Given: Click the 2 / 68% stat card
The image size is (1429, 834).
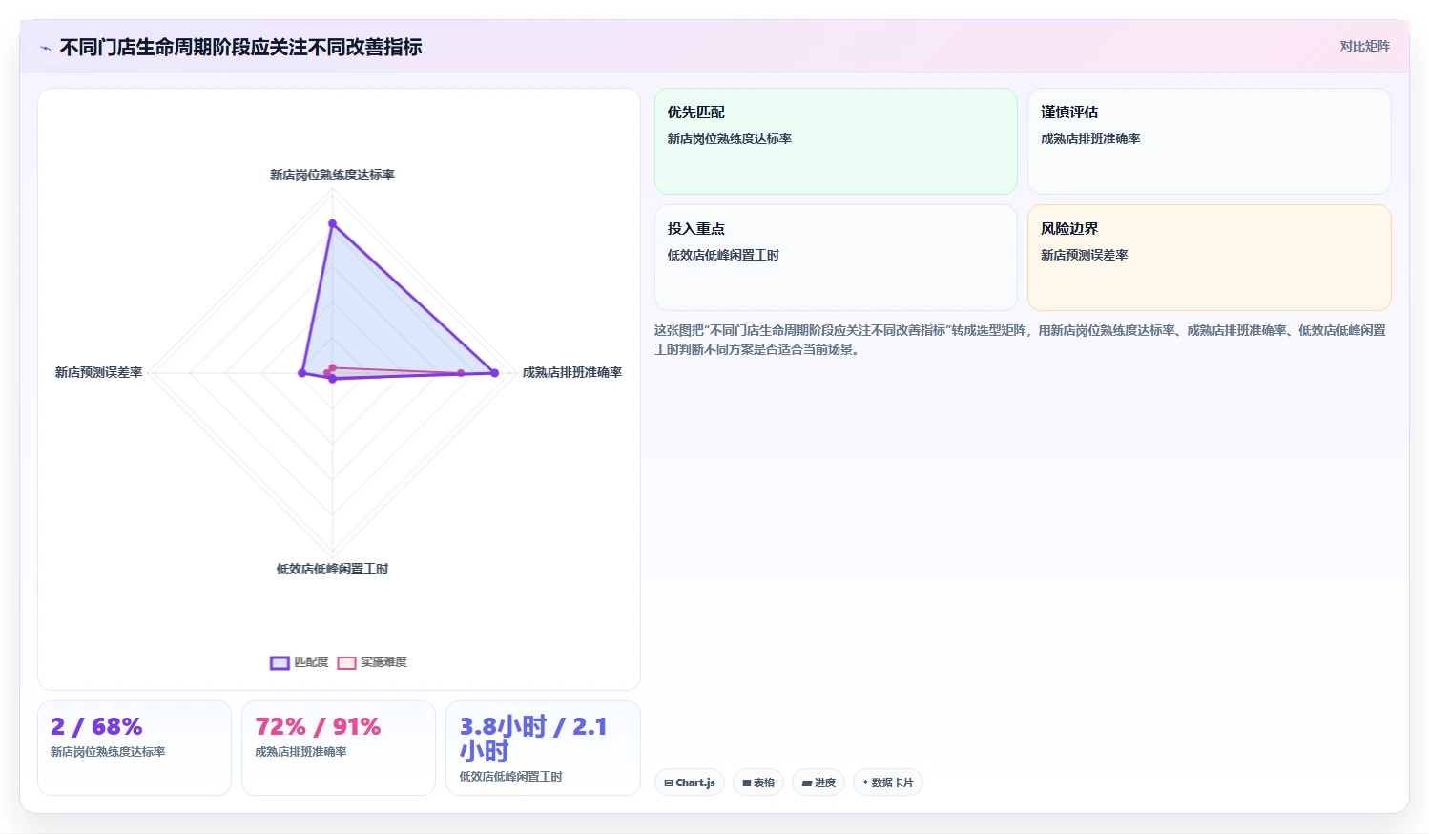Looking at the screenshot, I should [135, 748].
